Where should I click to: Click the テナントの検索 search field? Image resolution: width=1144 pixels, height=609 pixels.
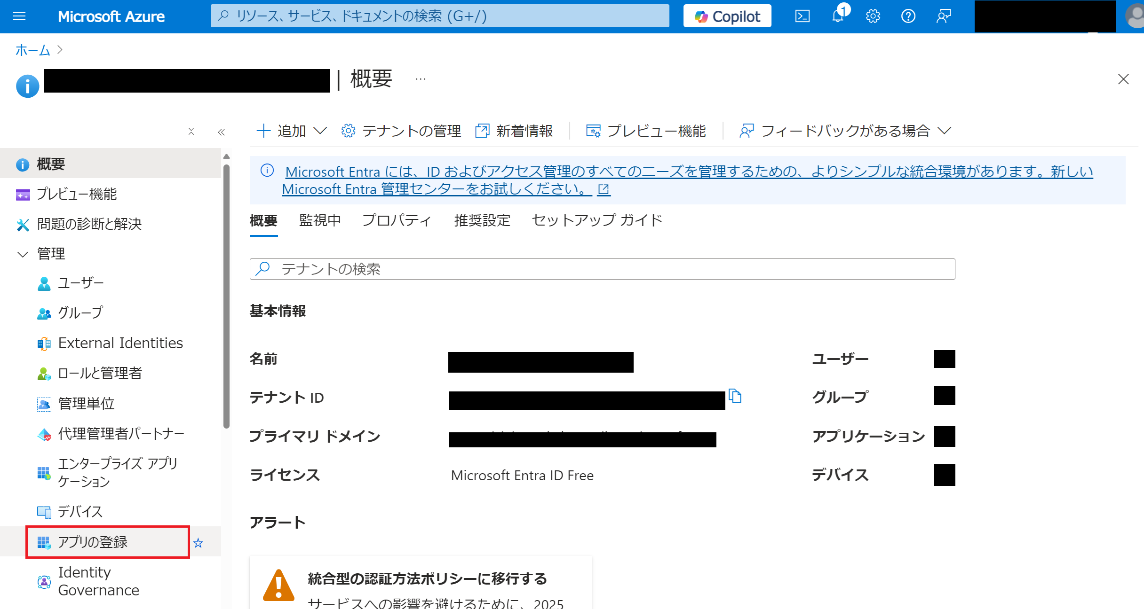[602, 269]
